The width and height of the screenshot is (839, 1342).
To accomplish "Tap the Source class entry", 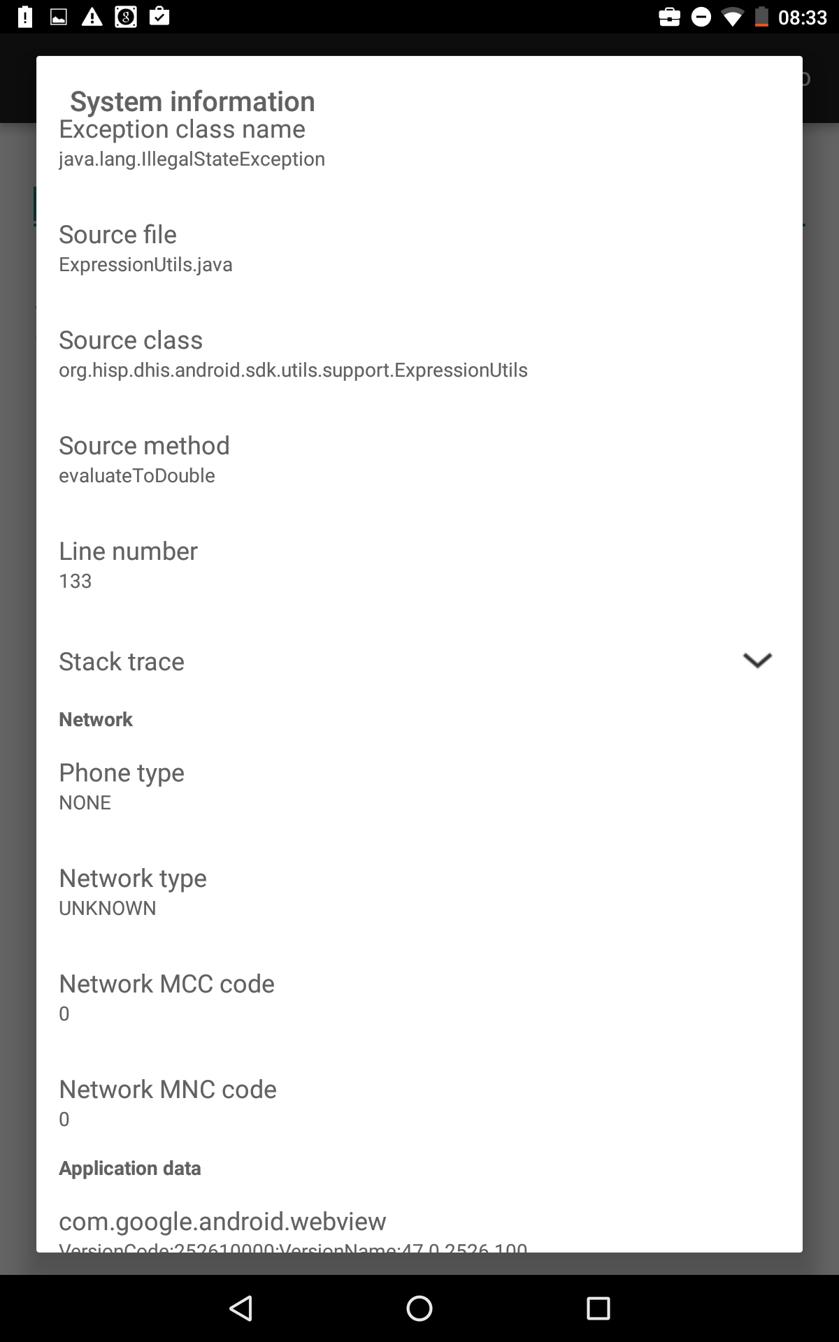I will pos(293,354).
